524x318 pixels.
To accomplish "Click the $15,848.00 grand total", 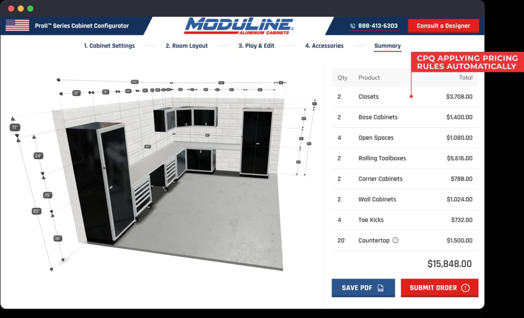I will point(449,264).
